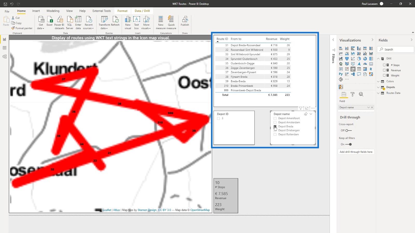Screen dimensions: 415x233
Task: Open Depot name field dropdown
Action: point(368,107)
